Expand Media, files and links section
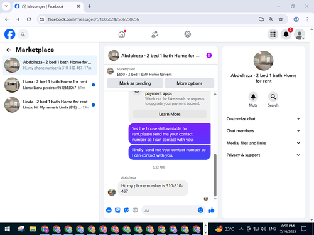 click(263, 143)
